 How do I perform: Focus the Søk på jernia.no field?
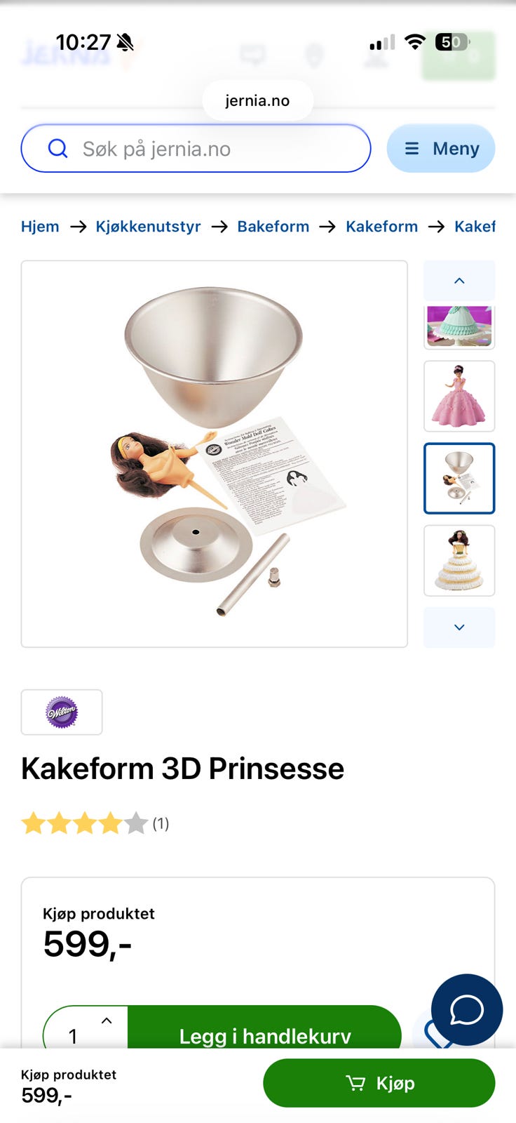click(x=196, y=148)
